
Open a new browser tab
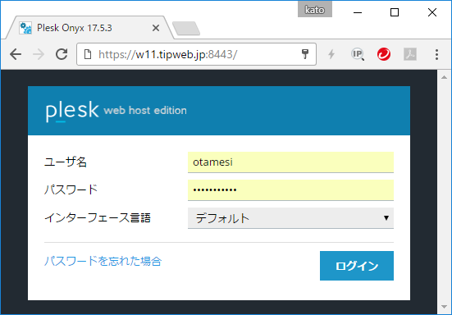186,29
